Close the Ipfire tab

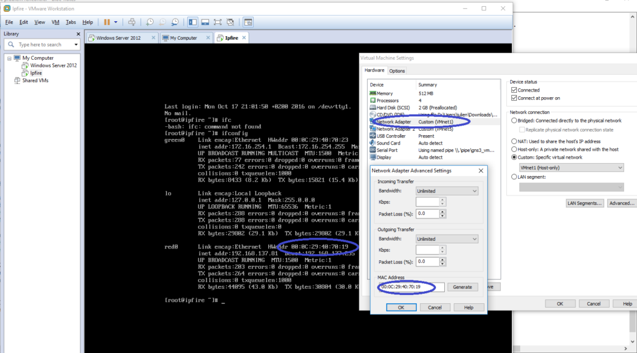244,37
